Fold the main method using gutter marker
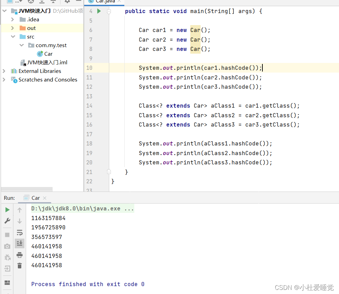The height and width of the screenshot is (294, 339). [x=109, y=11]
